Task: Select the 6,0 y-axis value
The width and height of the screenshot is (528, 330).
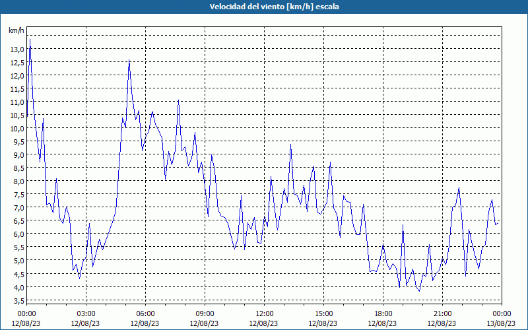Action: pos(18,234)
